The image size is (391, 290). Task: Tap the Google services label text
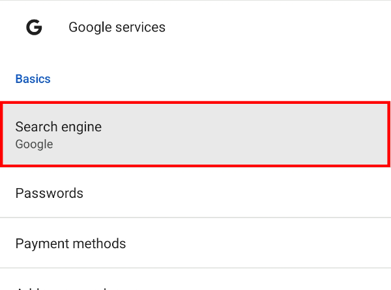pos(117,27)
